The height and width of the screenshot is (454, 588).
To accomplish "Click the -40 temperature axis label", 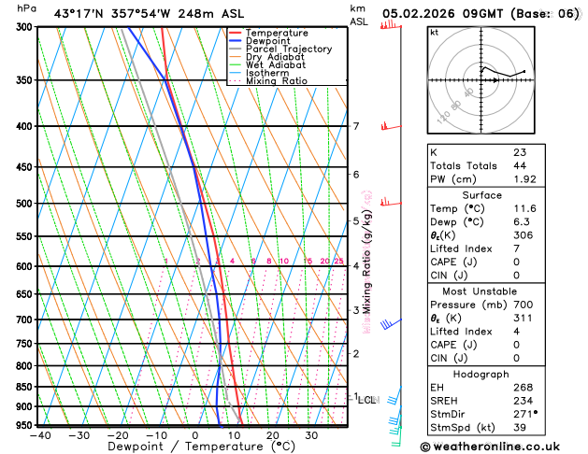I will [40, 435].
